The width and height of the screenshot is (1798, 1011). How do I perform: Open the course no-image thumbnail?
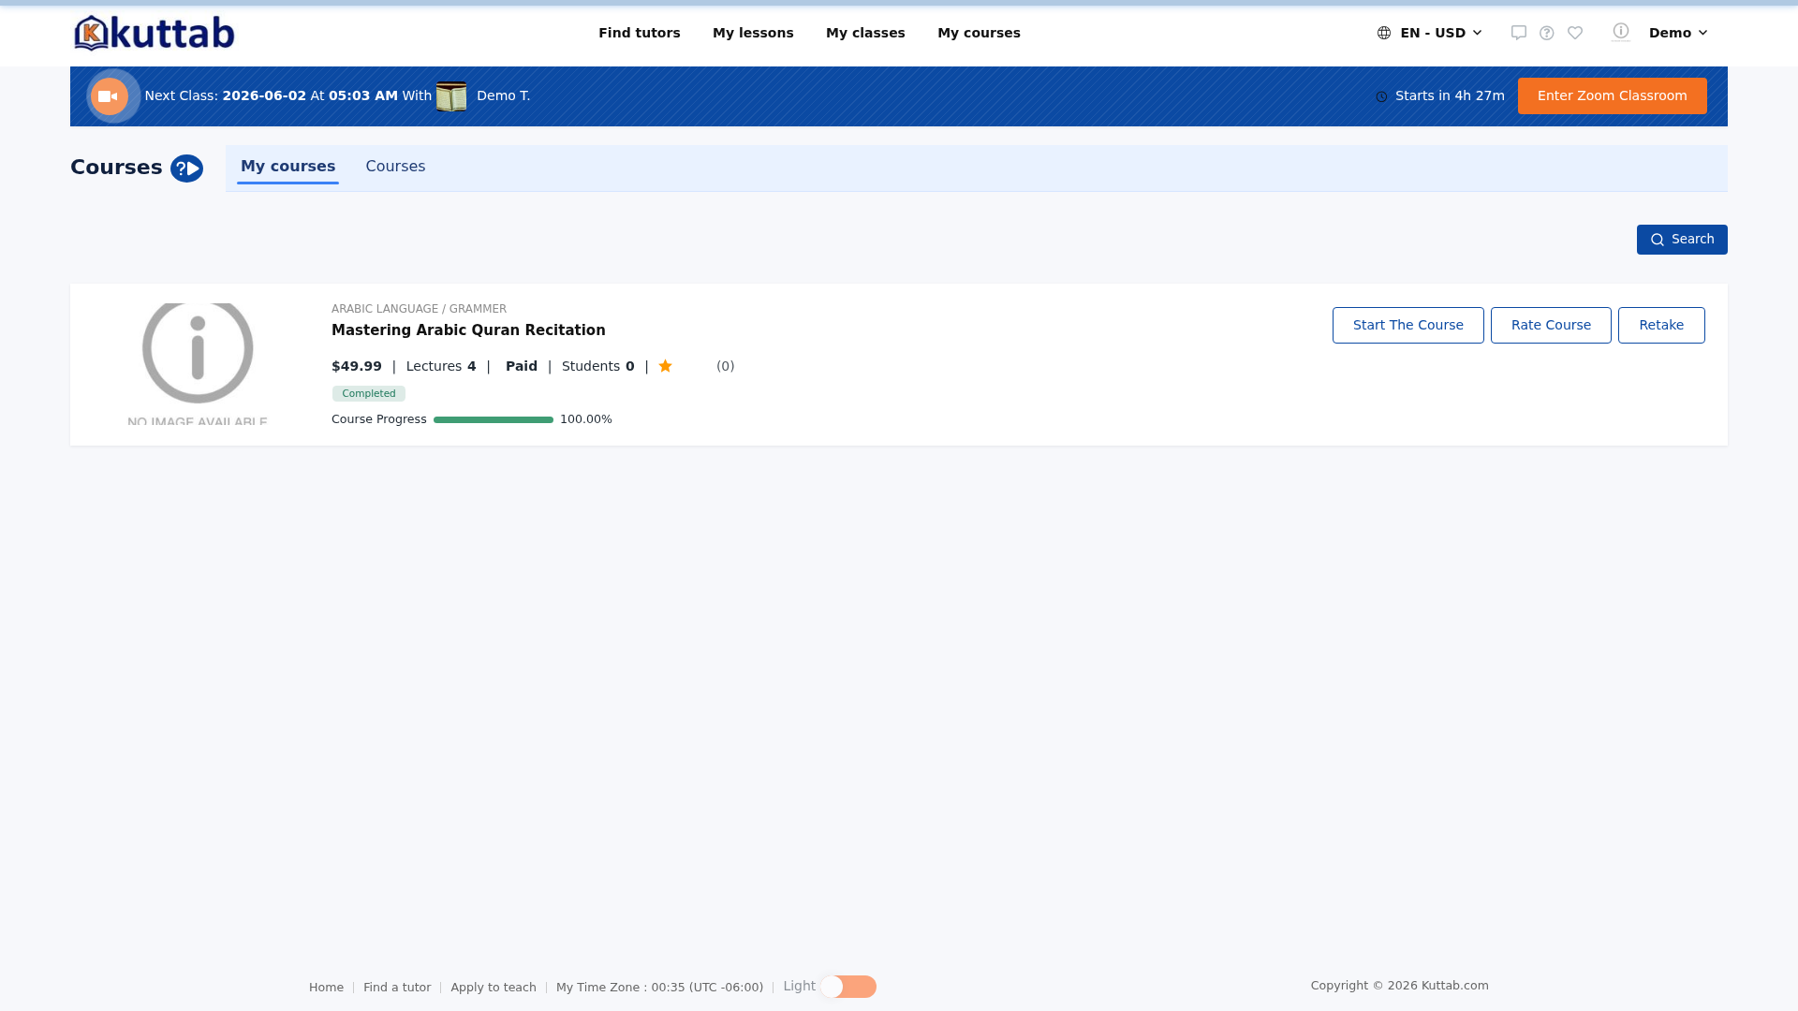pyautogui.click(x=198, y=364)
